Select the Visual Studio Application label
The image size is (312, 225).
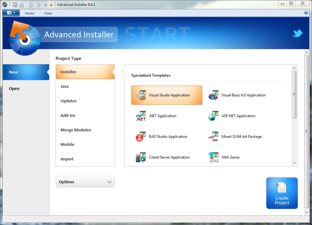point(169,95)
